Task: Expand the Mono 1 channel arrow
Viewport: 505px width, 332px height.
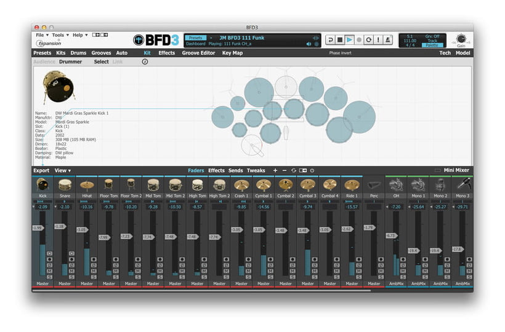Action: (x=409, y=207)
